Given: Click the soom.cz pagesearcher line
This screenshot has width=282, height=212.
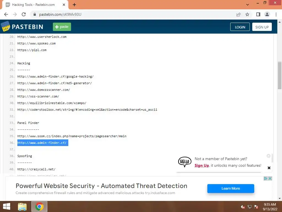Looking at the screenshot, I should (72, 136).
